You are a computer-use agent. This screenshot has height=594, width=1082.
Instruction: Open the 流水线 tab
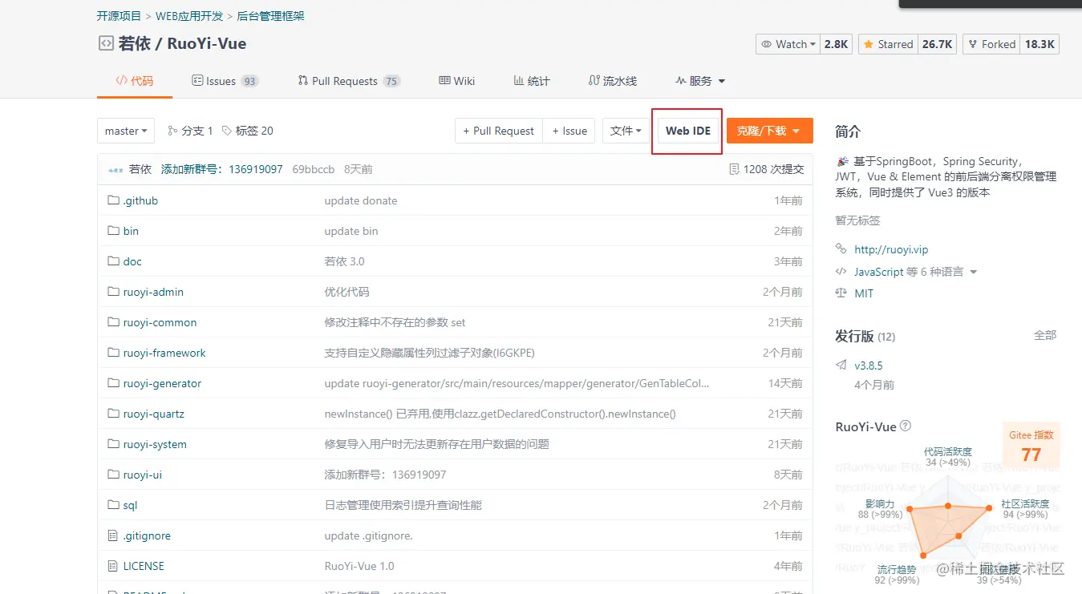pyautogui.click(x=613, y=81)
